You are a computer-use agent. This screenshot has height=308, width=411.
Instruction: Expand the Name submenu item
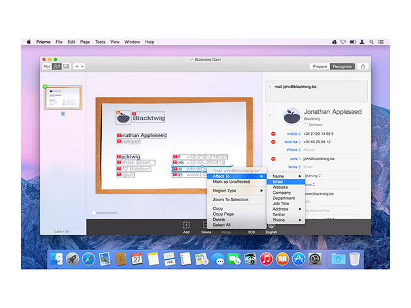tap(286, 176)
